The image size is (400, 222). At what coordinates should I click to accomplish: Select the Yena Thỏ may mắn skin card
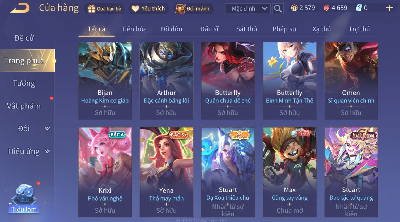point(166,172)
